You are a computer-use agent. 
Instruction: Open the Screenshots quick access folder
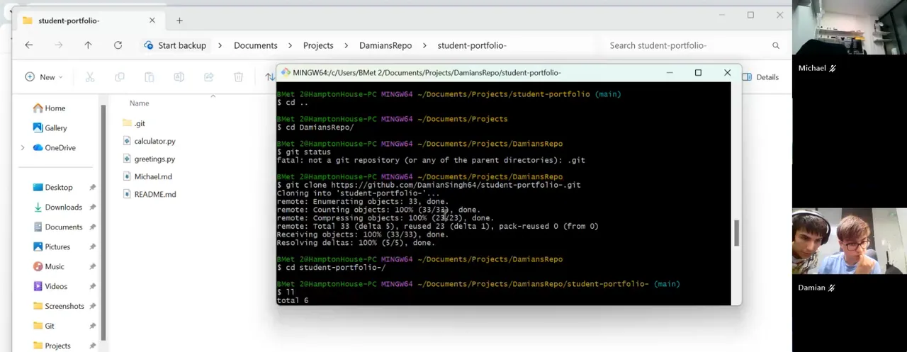[58, 307]
